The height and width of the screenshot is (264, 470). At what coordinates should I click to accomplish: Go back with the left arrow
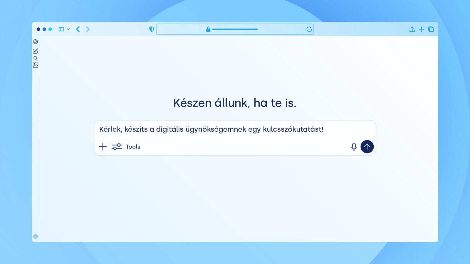coord(78,29)
